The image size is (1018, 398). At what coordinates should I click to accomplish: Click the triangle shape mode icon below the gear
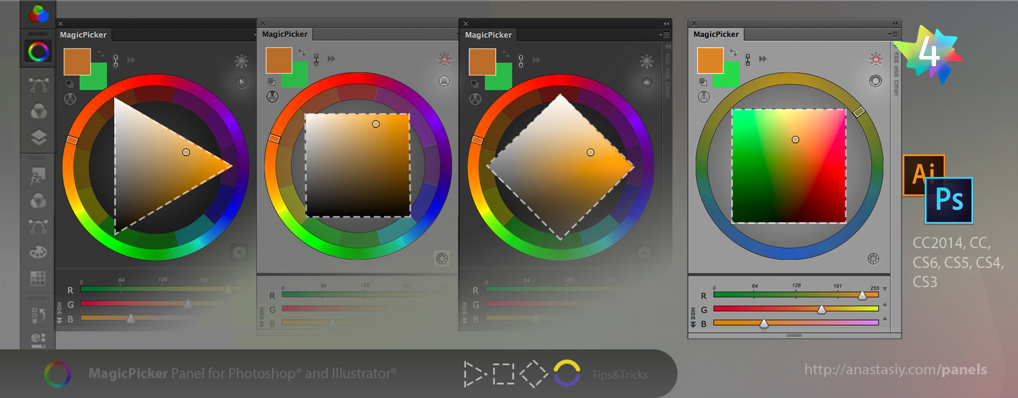[241, 83]
